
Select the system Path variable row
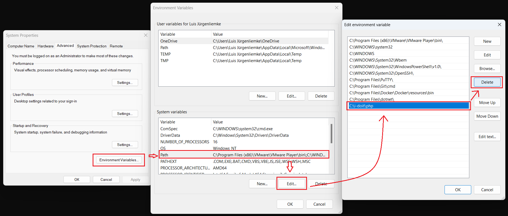click(244, 155)
